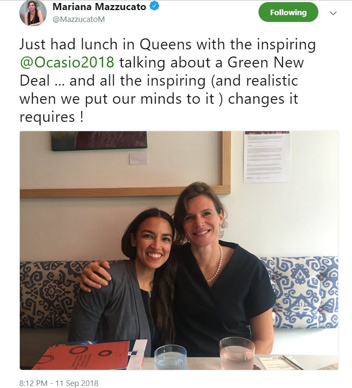This screenshot has width=352, height=388.
Task: Click the pearl necklace in the photo
Action: (216, 266)
